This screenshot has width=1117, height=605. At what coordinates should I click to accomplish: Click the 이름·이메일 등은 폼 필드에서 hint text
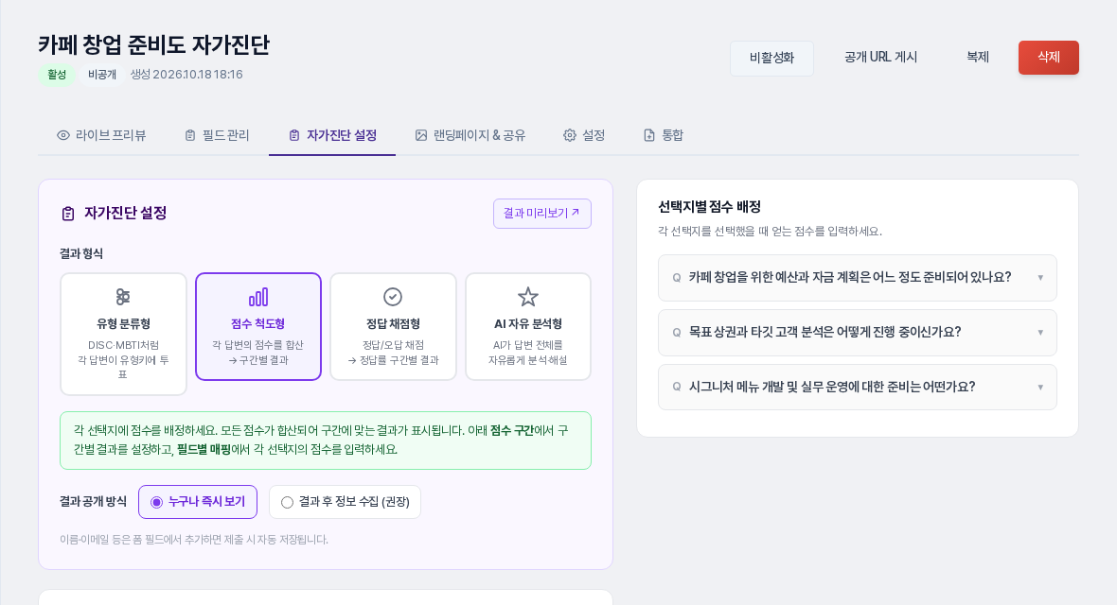click(x=194, y=540)
